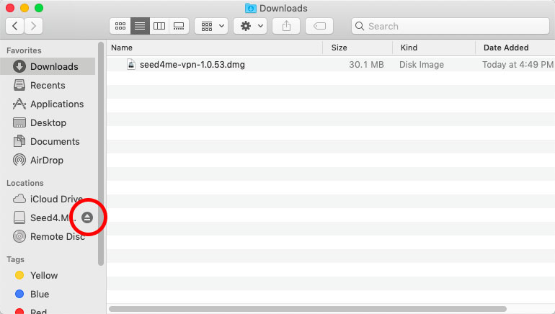This screenshot has width=555, height=314.
Task: Sort by the Size column header
Action: click(357, 48)
